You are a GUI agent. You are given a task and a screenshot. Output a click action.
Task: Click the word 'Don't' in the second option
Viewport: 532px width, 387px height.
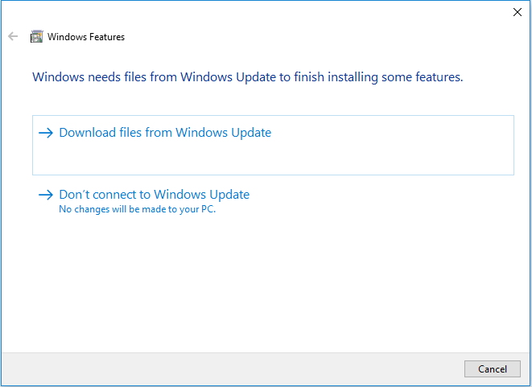click(x=74, y=195)
